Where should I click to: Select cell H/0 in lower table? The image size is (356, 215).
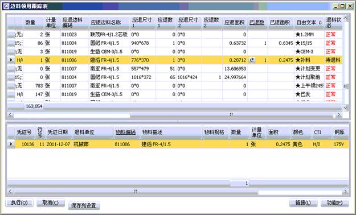322,144
